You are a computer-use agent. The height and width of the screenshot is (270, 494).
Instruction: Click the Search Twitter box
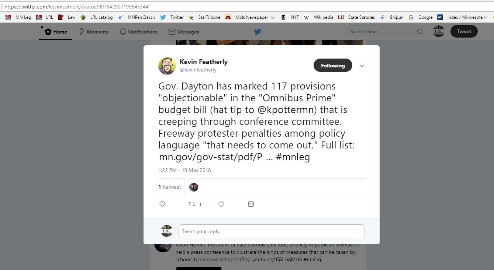point(385,32)
